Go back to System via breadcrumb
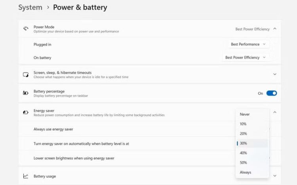The width and height of the screenshot is (297, 185). [x=30, y=7]
